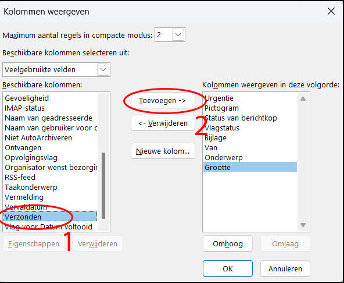Image resolution: width=344 pixels, height=283 pixels.
Task: Select Onderwerp in displayed columns
Action: 250,157
